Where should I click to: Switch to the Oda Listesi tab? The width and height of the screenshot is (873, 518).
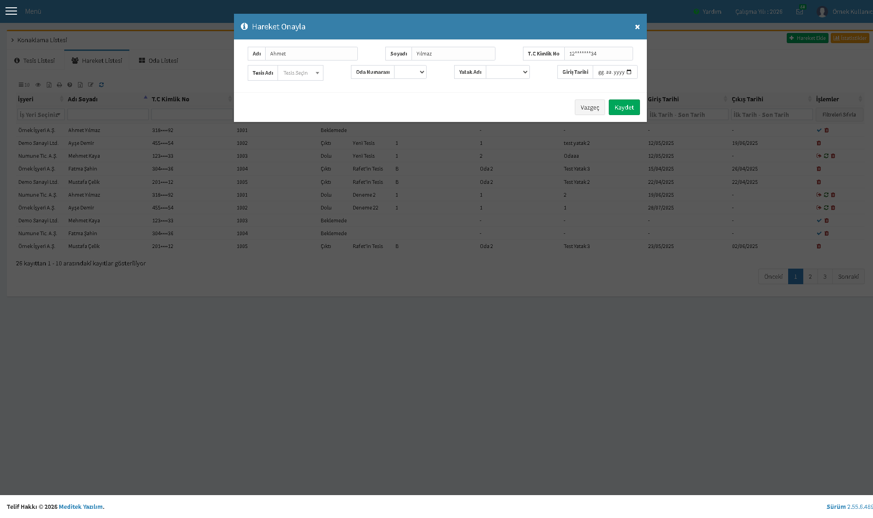158,61
